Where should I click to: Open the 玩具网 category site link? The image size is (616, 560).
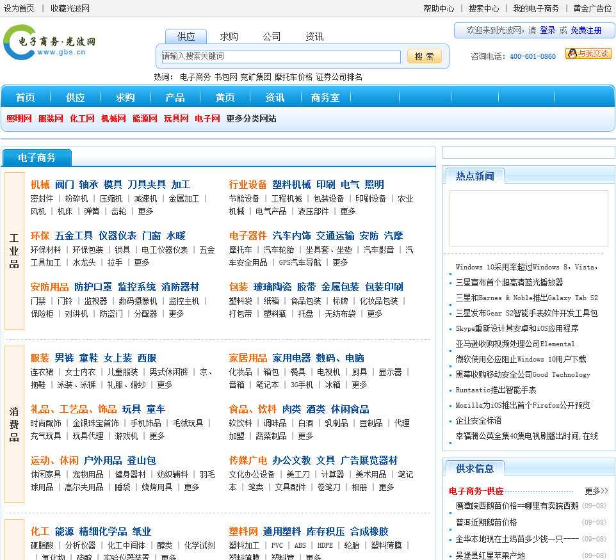(x=176, y=118)
